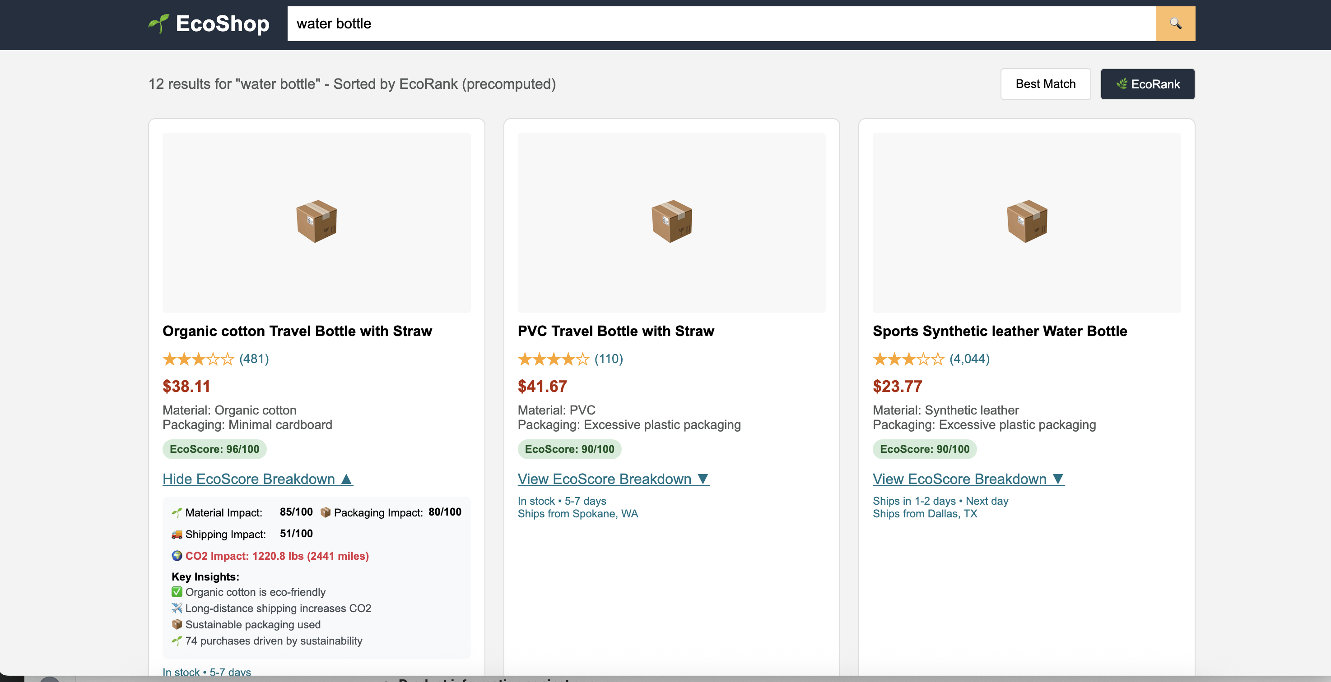The height and width of the screenshot is (682, 1331).
Task: Click the Sports Synthetic leather bottle image
Action: pos(1026,221)
